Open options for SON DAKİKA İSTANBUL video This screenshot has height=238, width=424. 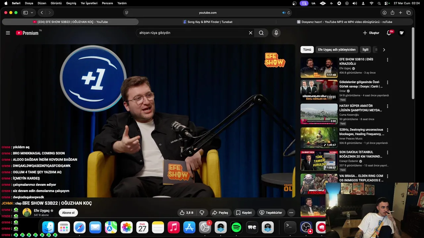click(x=388, y=152)
